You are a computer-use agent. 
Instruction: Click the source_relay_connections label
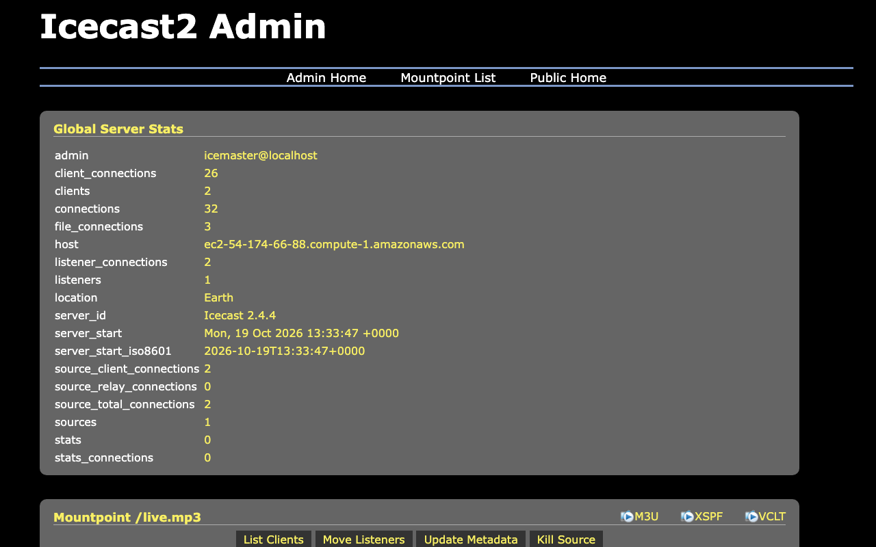126,387
